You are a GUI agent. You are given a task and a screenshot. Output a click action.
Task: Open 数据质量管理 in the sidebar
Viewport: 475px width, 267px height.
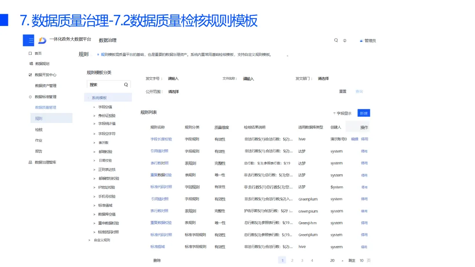point(46,107)
